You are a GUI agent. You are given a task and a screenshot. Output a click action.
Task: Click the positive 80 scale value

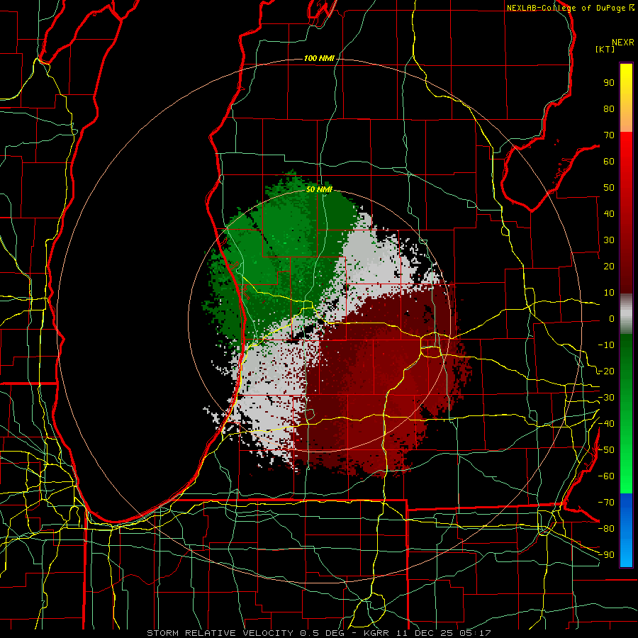(609, 109)
